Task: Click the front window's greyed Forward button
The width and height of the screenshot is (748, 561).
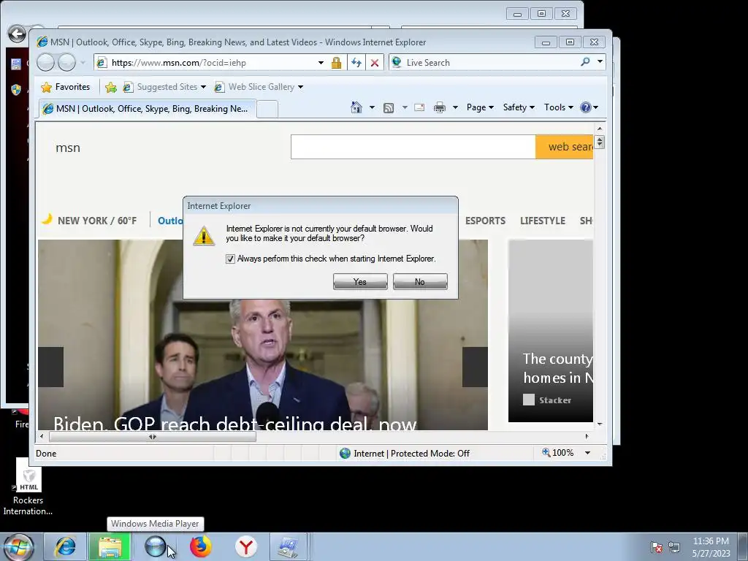Action: 66,63
